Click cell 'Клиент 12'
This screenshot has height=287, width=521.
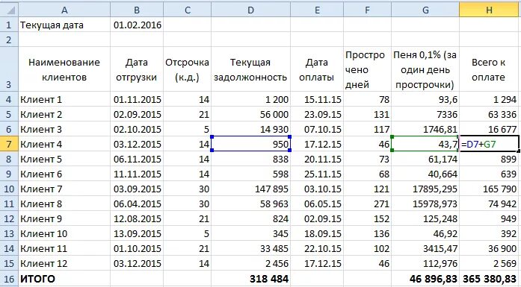pyautogui.click(x=64, y=263)
